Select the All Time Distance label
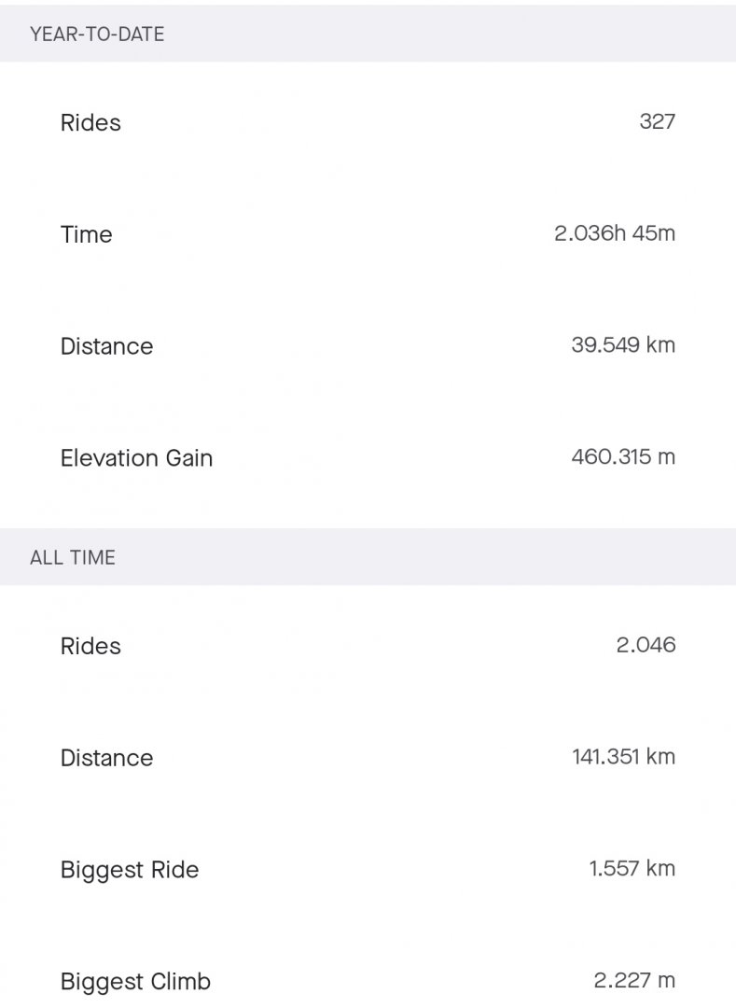The image size is (736, 1008). 106,758
